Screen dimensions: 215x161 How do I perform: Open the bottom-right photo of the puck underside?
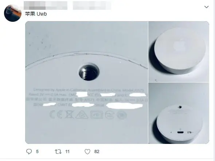(179, 113)
